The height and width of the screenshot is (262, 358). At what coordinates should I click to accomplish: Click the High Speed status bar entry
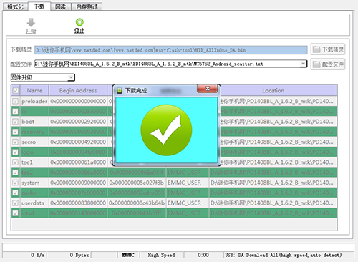click(x=161, y=255)
